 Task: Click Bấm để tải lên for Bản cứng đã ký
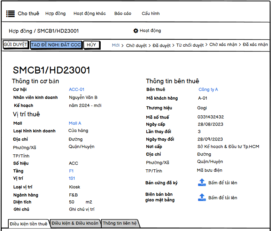223,183
